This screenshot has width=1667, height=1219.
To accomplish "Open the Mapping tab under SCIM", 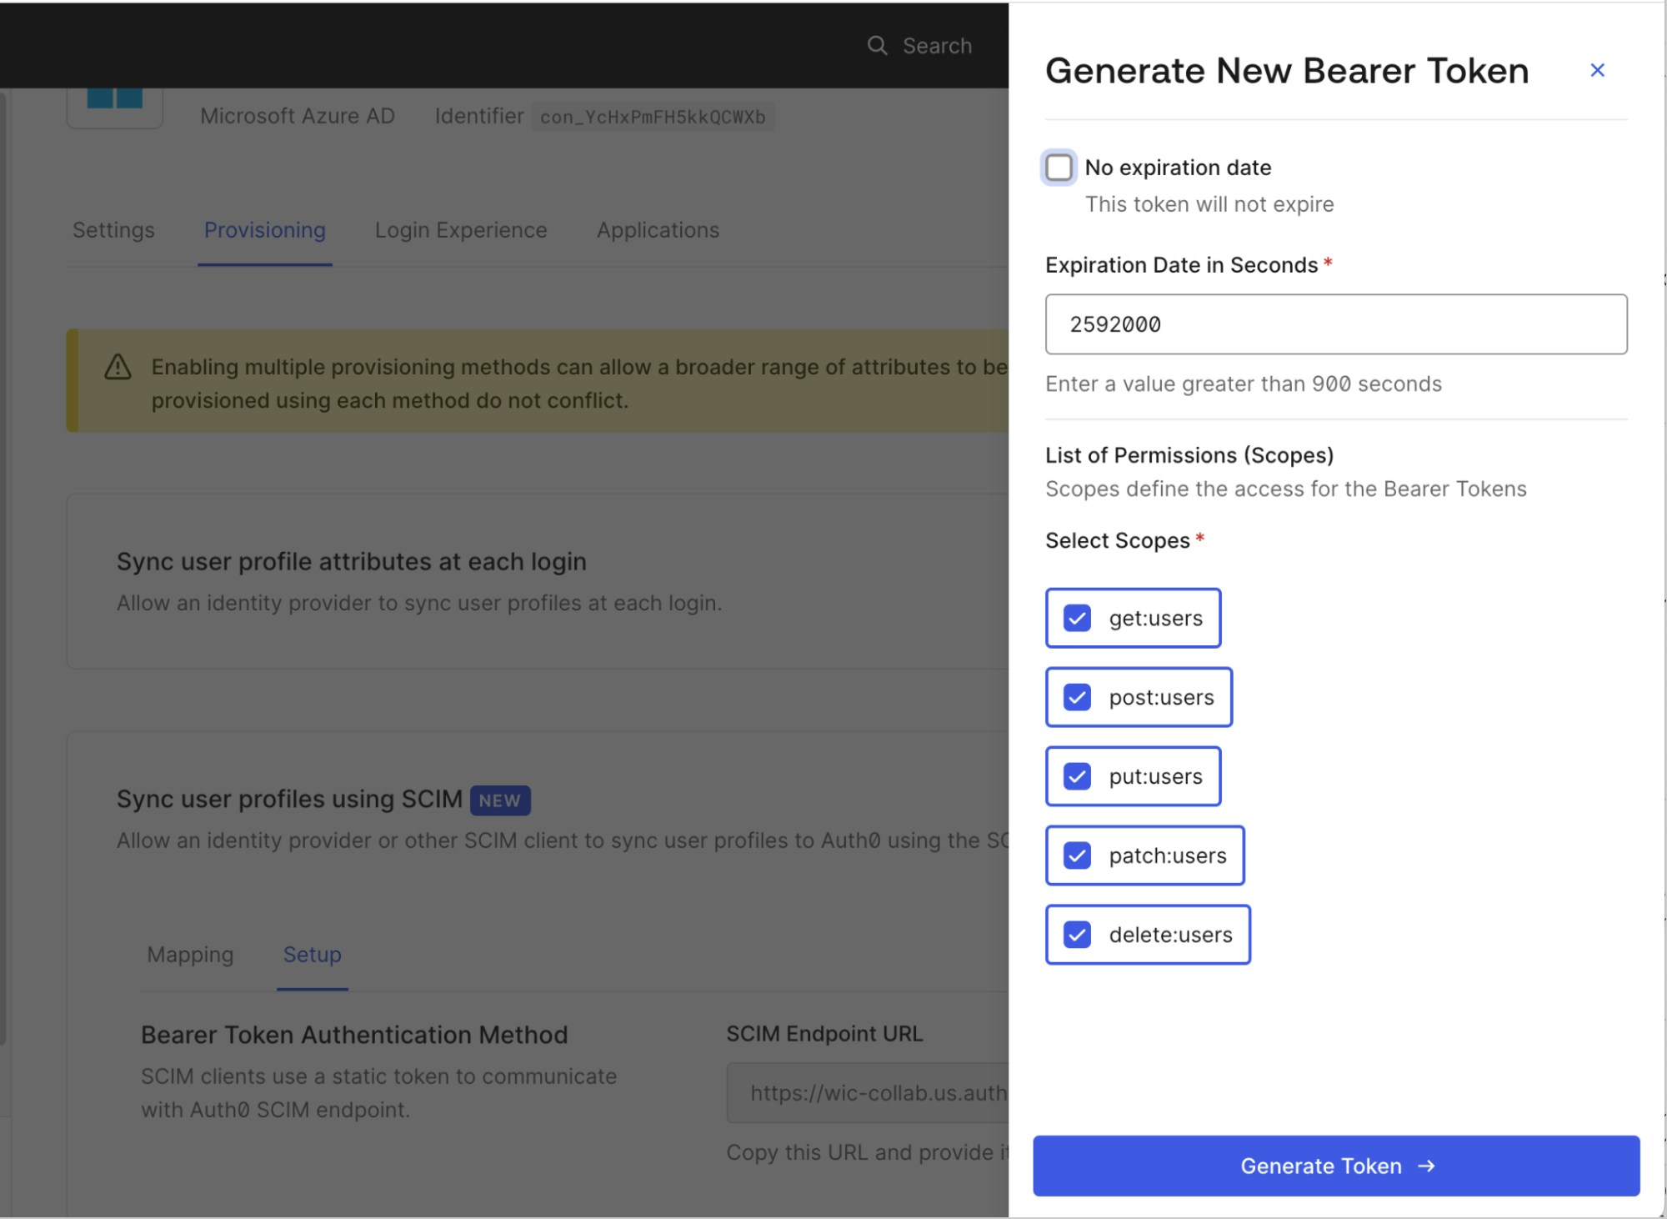I will (x=190, y=955).
